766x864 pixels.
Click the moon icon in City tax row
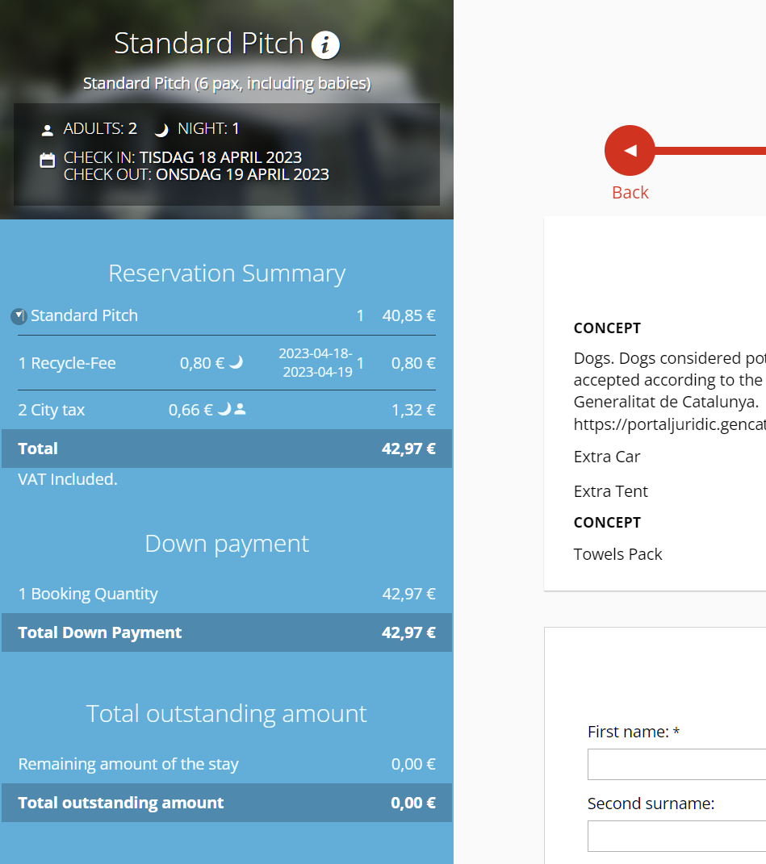(x=224, y=410)
